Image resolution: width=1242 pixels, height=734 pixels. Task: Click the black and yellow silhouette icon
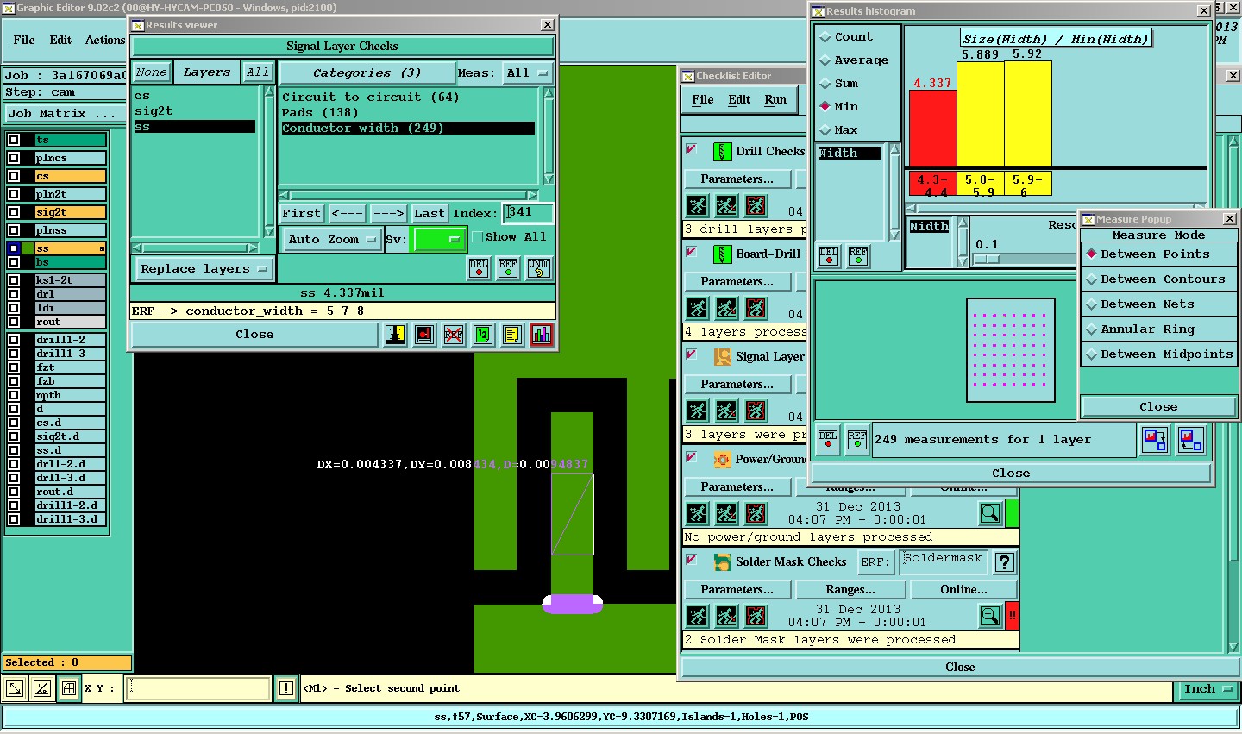coord(395,335)
